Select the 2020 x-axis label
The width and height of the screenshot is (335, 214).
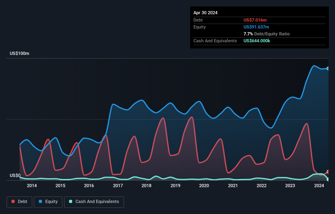(204, 186)
